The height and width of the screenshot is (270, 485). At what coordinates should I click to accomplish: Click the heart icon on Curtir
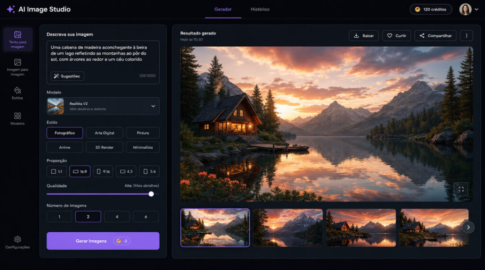[390, 36]
